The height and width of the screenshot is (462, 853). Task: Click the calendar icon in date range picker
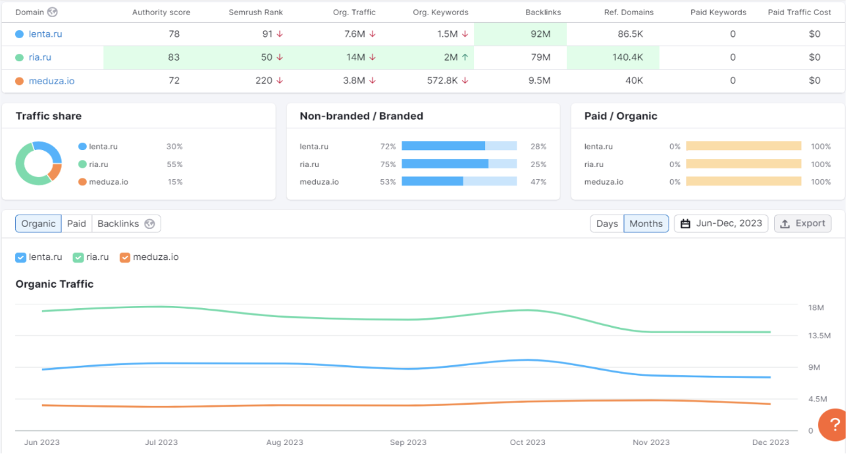coord(685,224)
